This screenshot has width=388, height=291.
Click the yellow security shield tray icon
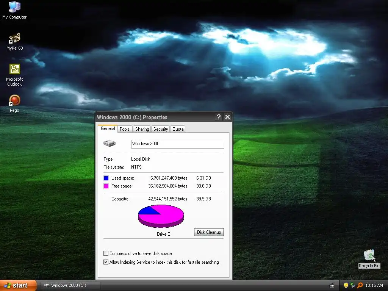346,285
